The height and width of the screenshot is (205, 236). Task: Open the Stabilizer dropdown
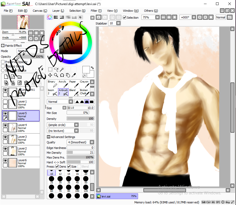coord(119,23)
